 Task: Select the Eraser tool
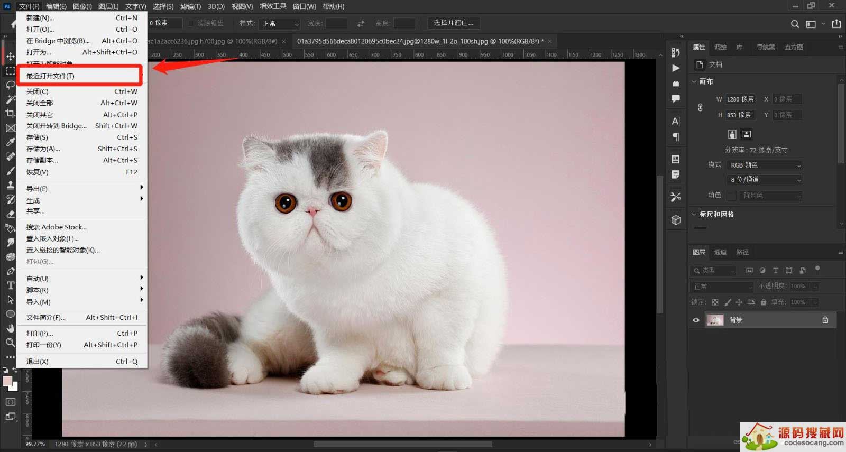pyautogui.click(x=10, y=214)
